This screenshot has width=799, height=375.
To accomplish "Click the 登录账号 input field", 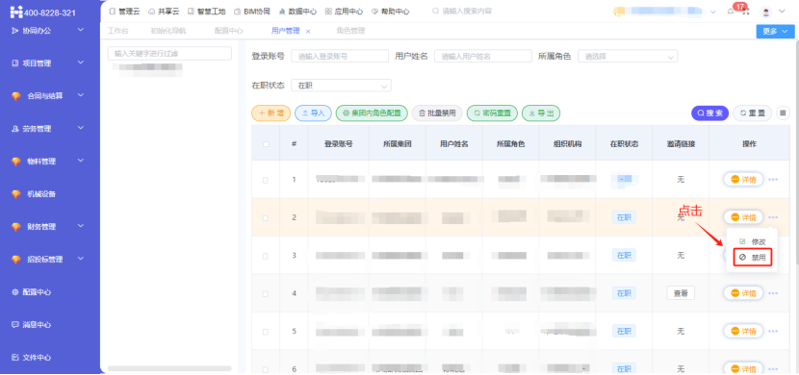I will point(340,56).
